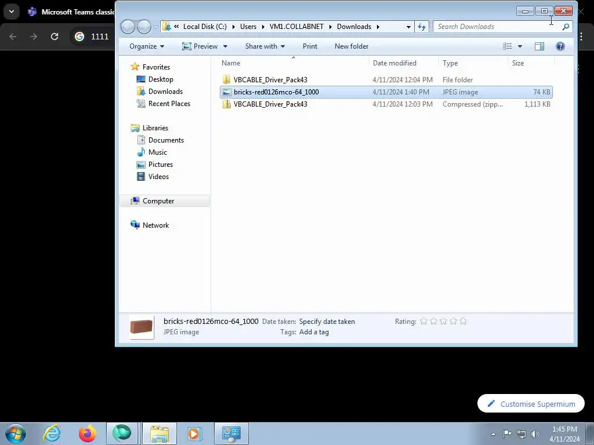Open the Supermium browser taskbar icon
Viewport: 594px width, 445px height.
click(x=122, y=433)
